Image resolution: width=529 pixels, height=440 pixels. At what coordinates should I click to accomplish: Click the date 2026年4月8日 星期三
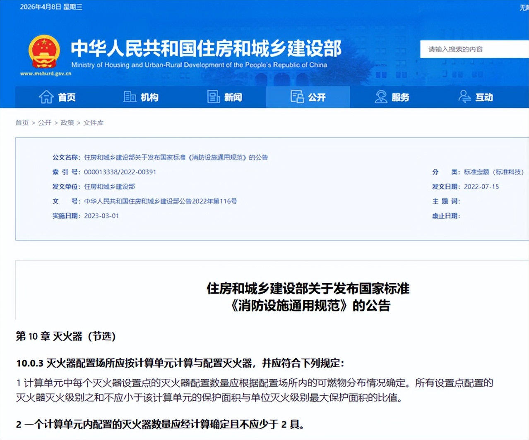[51, 7]
